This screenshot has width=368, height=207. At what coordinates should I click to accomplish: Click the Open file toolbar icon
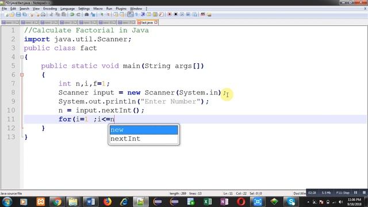tap(11, 14)
